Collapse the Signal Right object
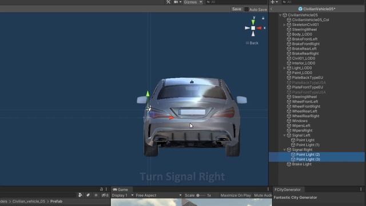 coord(284,150)
